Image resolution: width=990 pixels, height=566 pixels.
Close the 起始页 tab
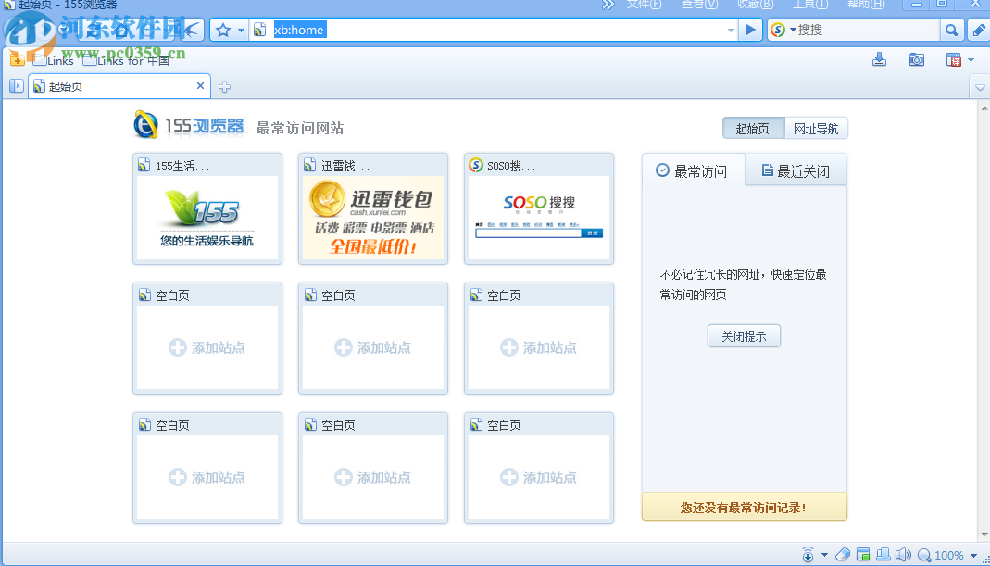point(200,86)
